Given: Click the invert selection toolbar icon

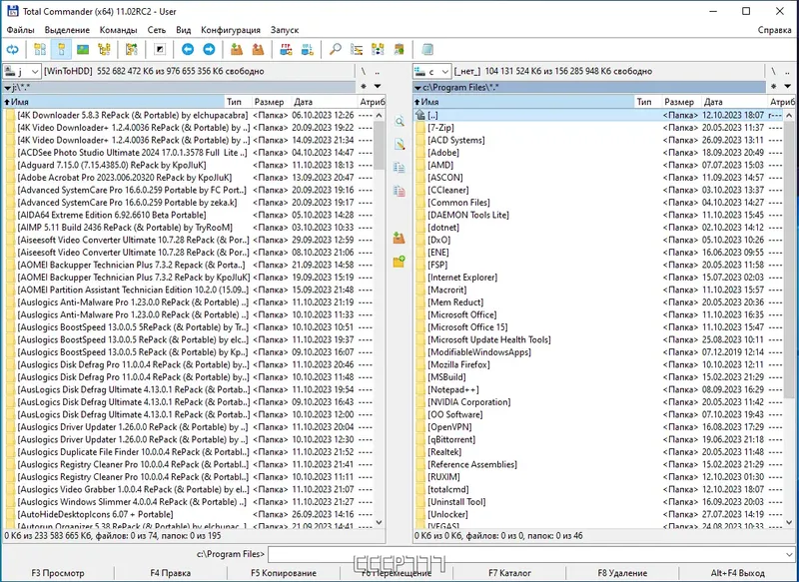Looking at the screenshot, I should [x=160, y=49].
